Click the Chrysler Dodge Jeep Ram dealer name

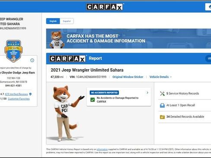[17, 73]
